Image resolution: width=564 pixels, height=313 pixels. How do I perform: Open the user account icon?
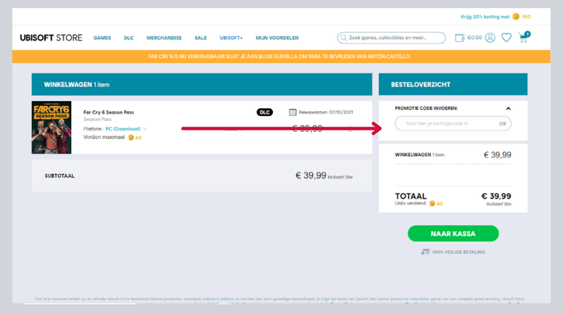(490, 38)
